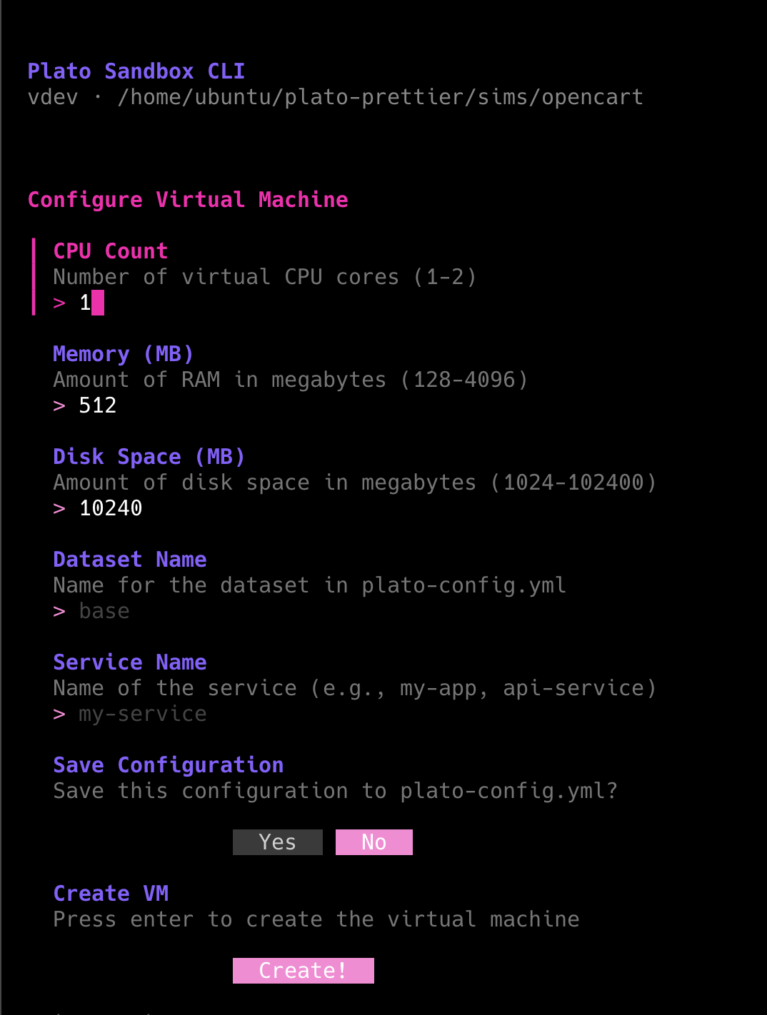Click the Disk Space value 10240
This screenshot has height=1015, width=767.
[111, 508]
